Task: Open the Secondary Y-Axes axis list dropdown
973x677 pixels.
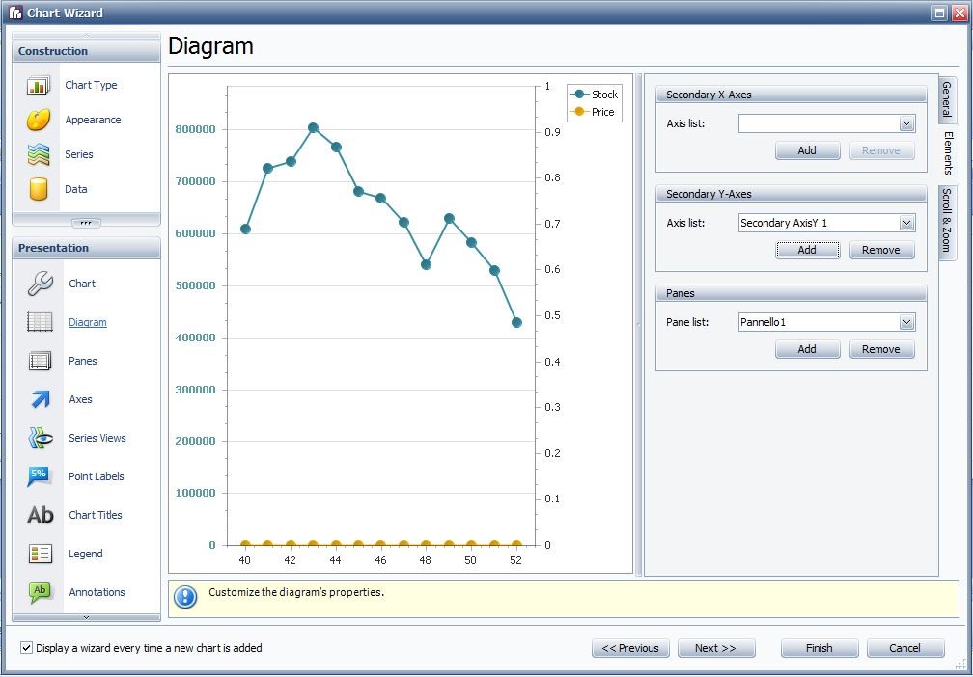Action: click(x=906, y=223)
